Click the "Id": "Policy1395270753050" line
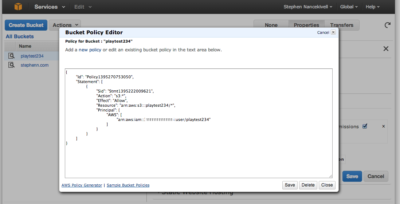The height and width of the screenshot is (204, 400). coord(105,77)
